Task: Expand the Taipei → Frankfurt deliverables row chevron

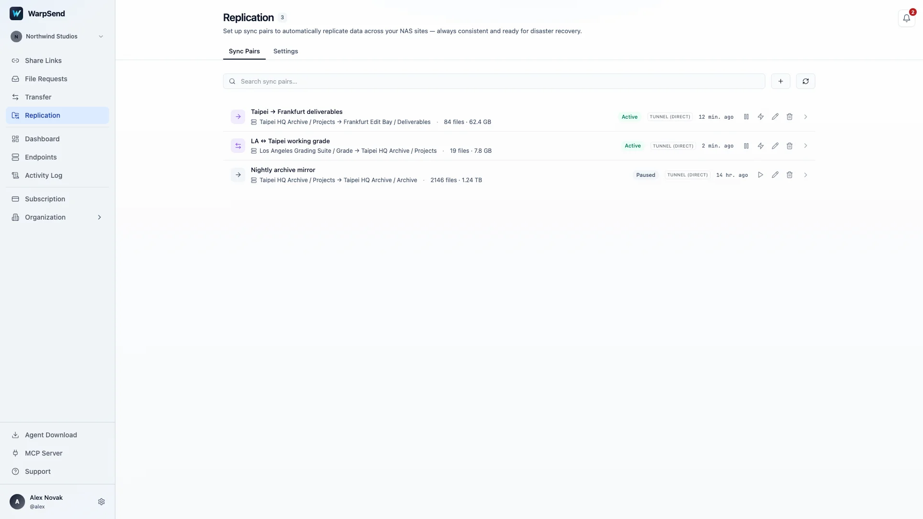Action: (x=806, y=117)
